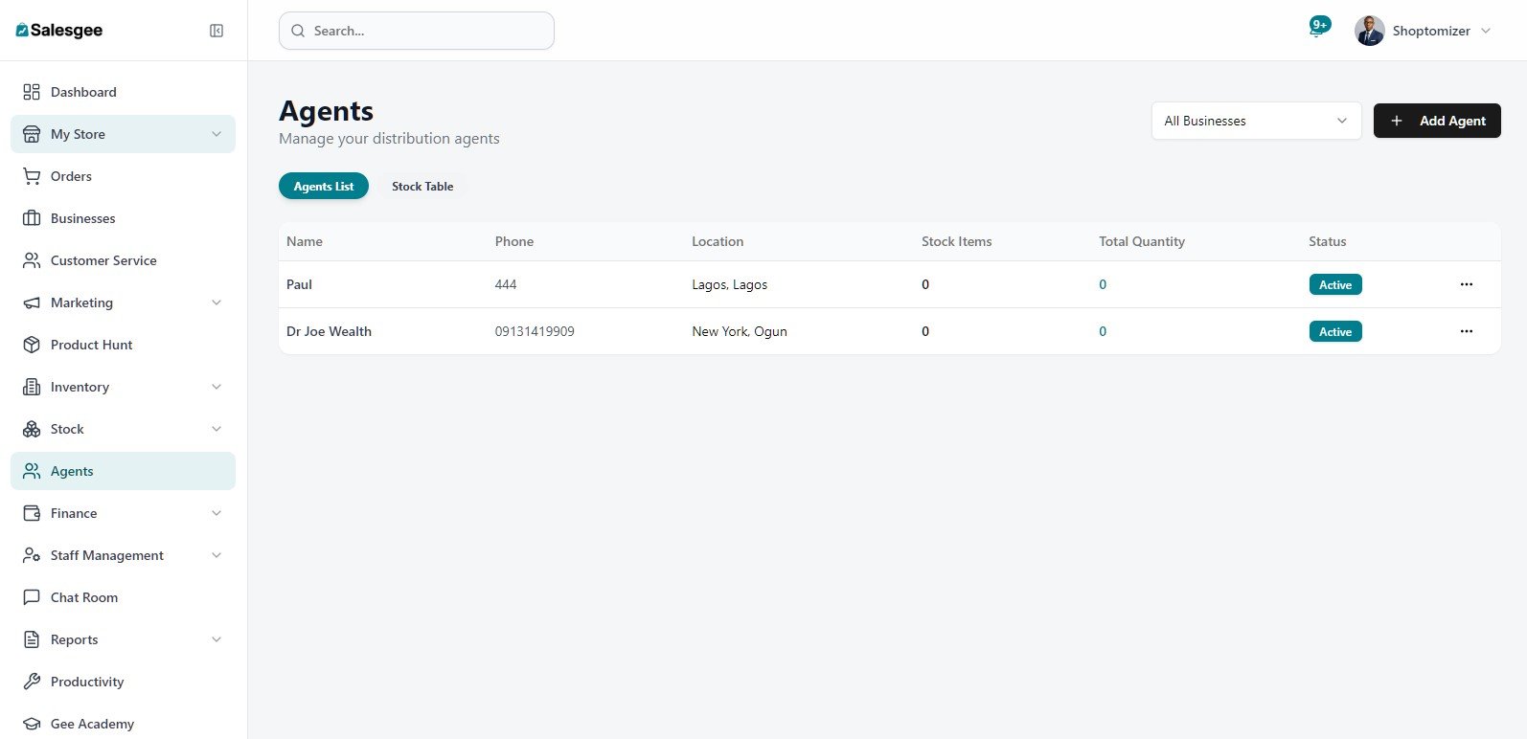Click the agent name Dr Joe Wealth
This screenshot has width=1527, height=739.
pyautogui.click(x=329, y=331)
